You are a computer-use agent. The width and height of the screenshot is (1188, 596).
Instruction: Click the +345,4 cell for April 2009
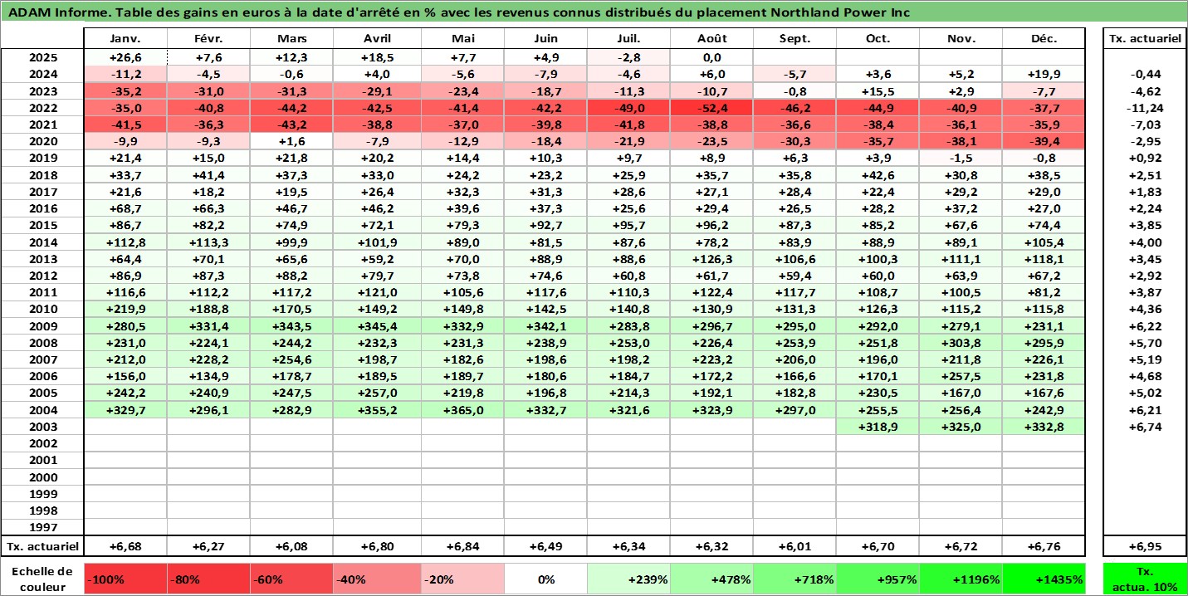[378, 326]
